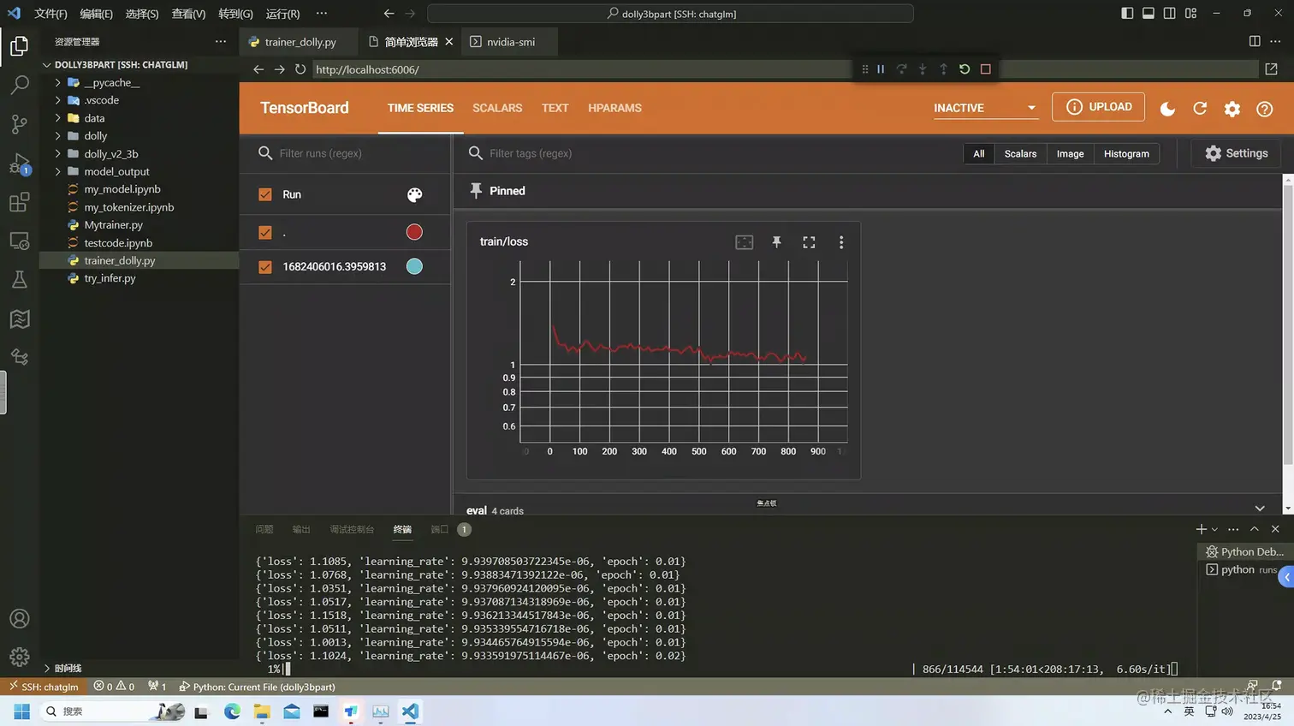Pause the debug session
The height and width of the screenshot is (726, 1294).
click(x=881, y=69)
